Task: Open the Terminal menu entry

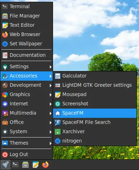Action: coord(27,6)
